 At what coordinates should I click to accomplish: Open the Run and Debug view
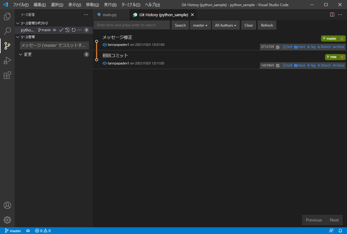7,60
